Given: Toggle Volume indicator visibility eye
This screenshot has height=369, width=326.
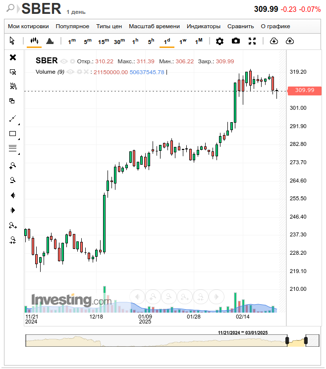Looking at the screenshot, I should (x=71, y=72).
